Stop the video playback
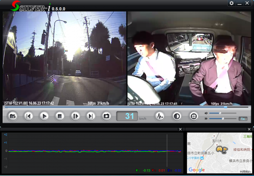 60,116
